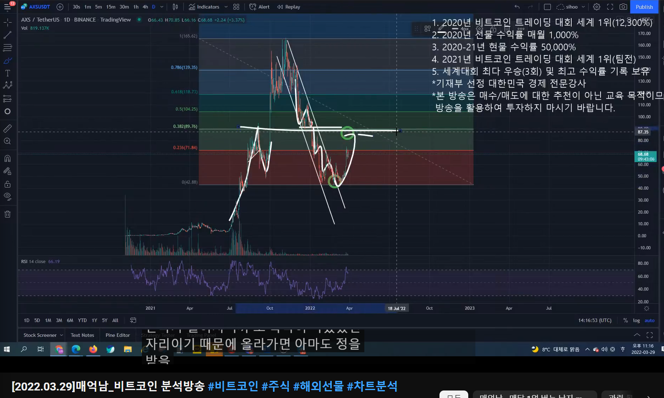This screenshot has width=664, height=398.
Task: Click the trash icon to remove drawings
Action: coord(8,214)
